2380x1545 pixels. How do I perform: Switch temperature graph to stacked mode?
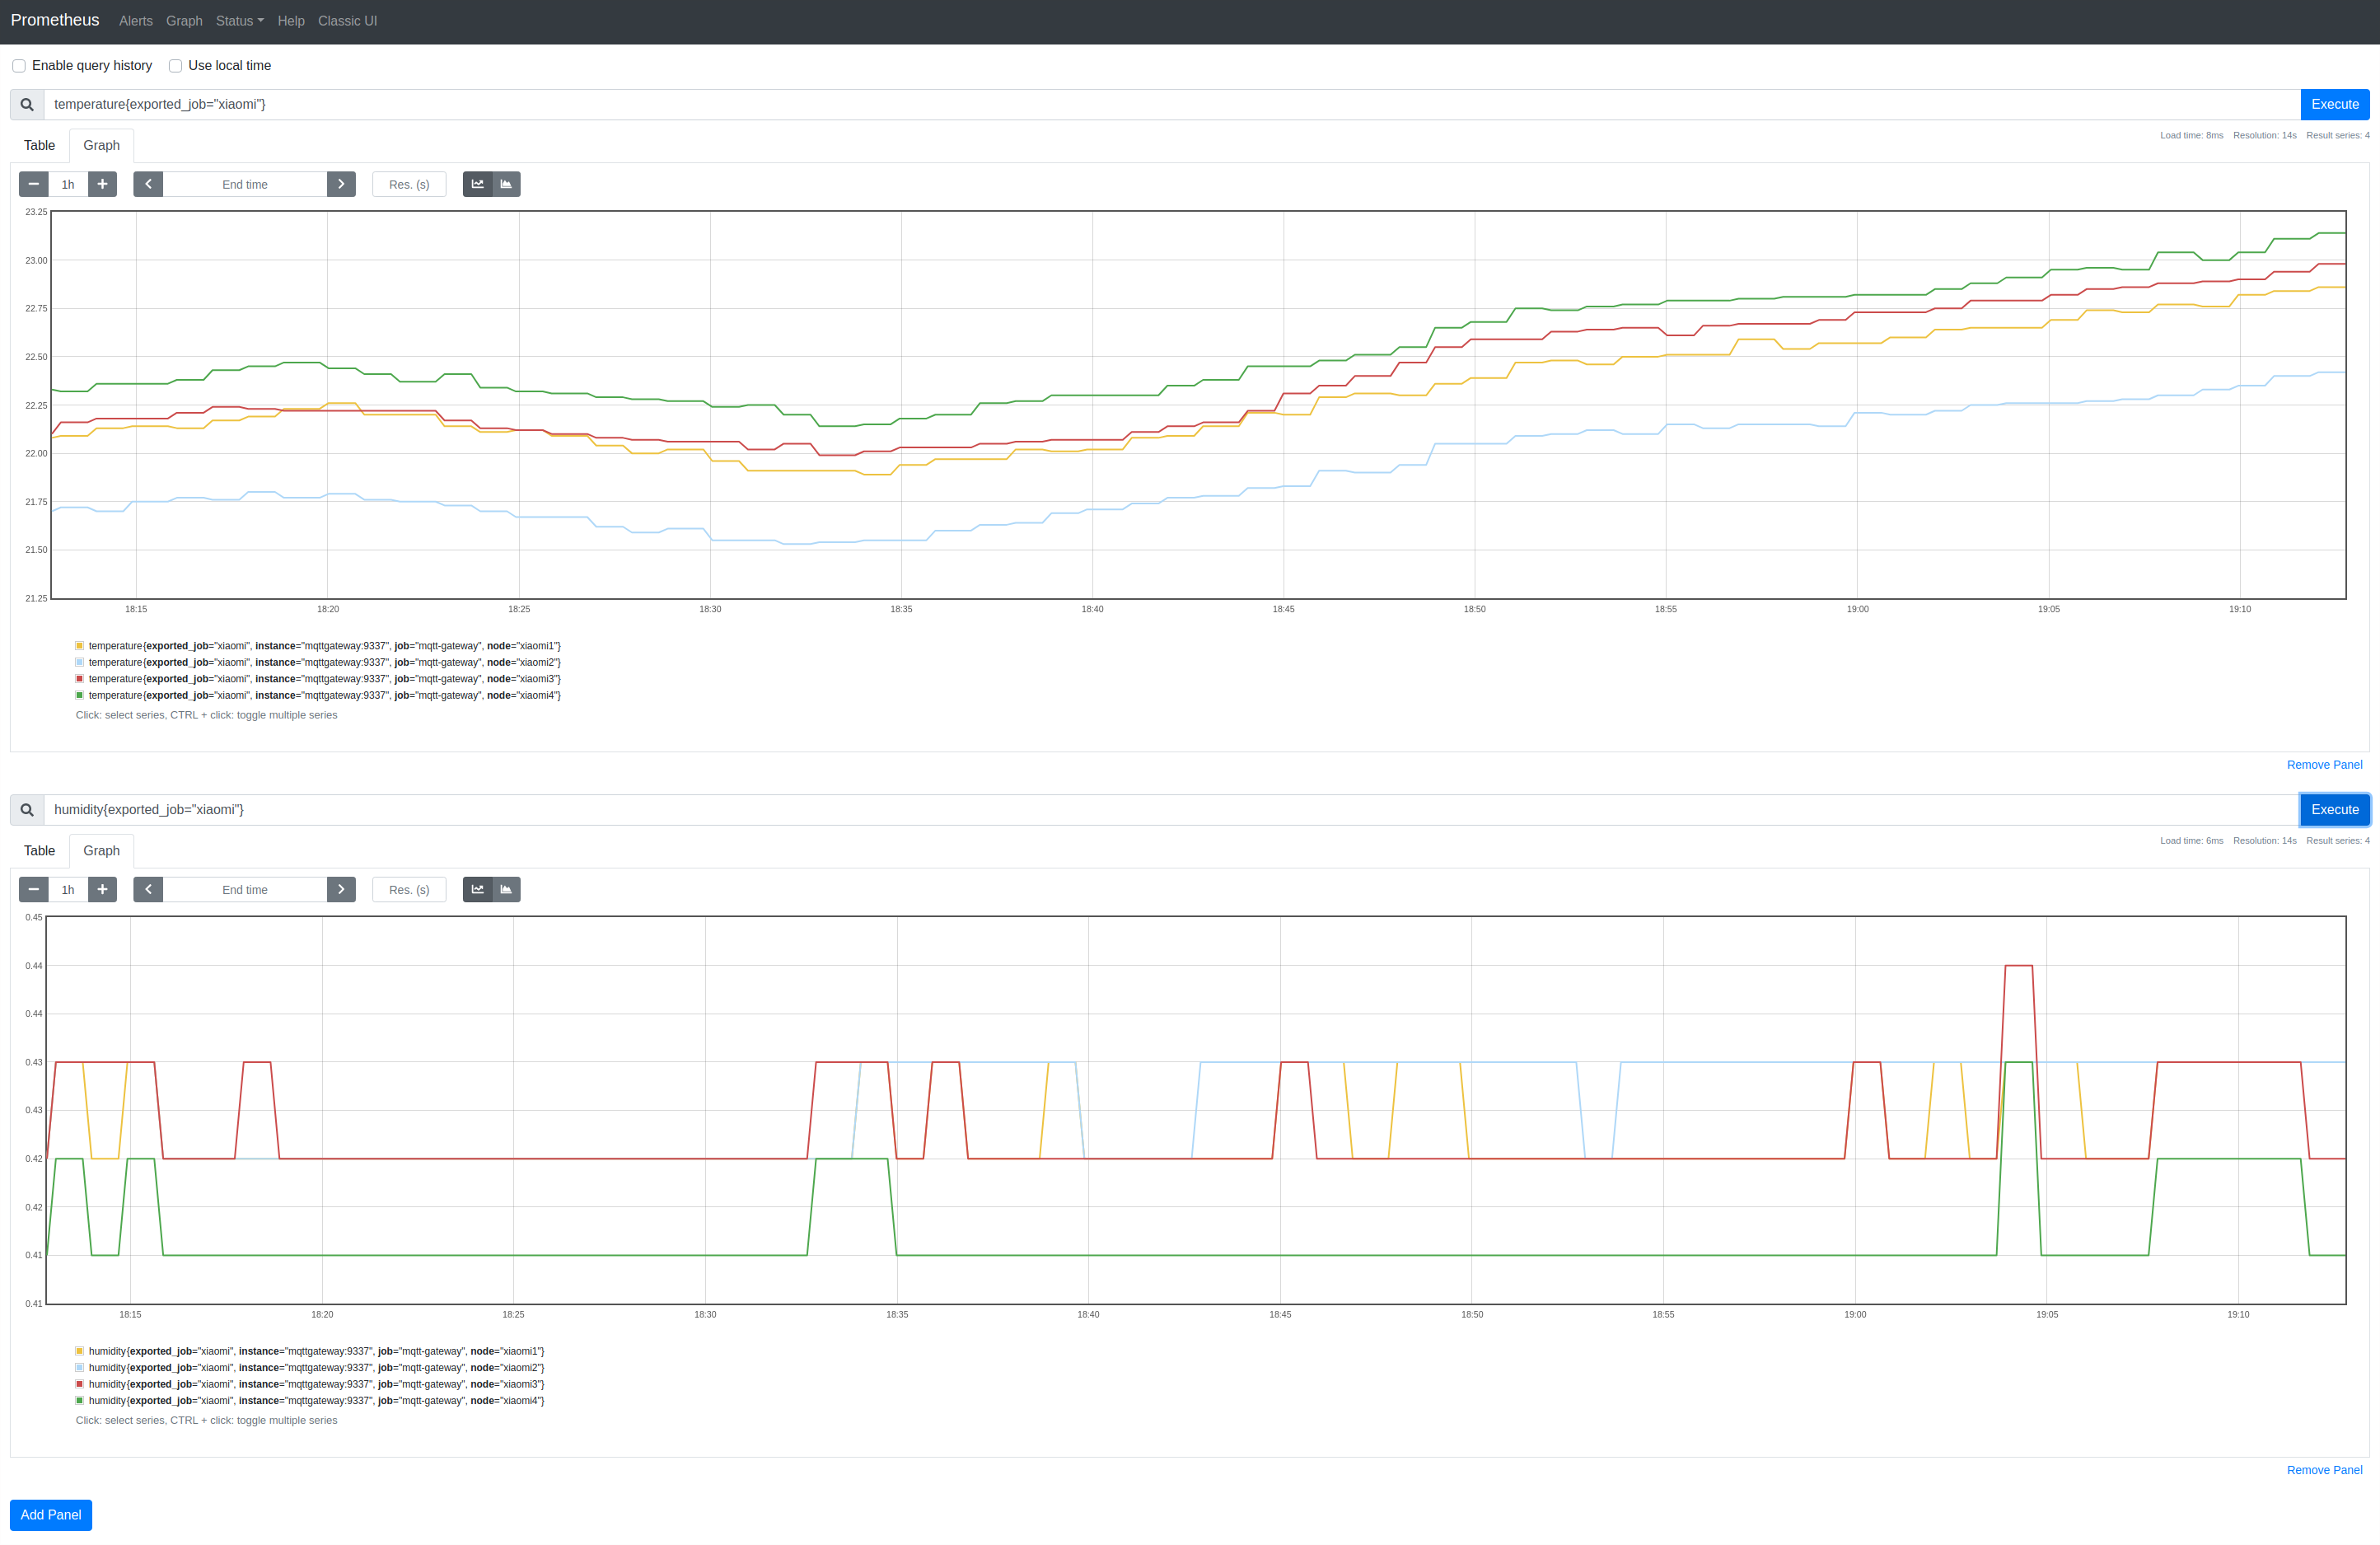(506, 184)
